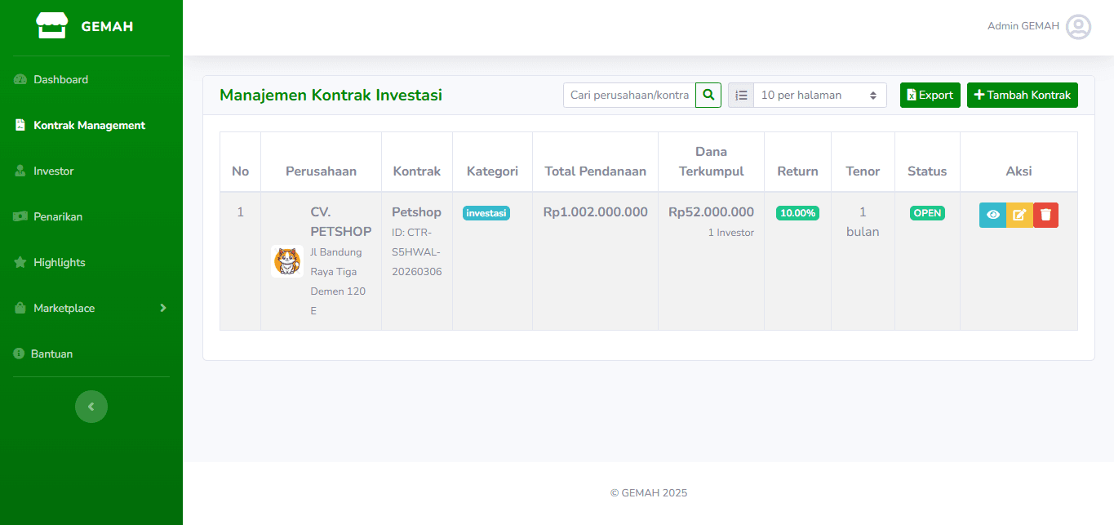1114x525 pixels.
Task: Edit the Petshop contract with pencil icon
Action: (x=1019, y=215)
